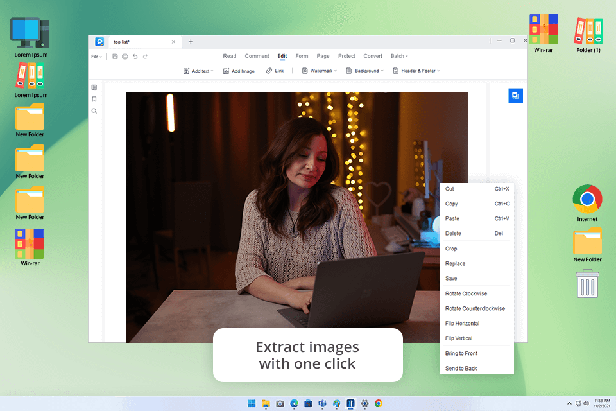Choose Cut in the context menu
616x411 pixels.
(477, 189)
